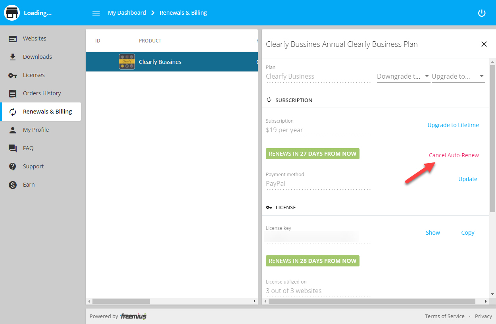Select Renewals & Billing menu item
This screenshot has height=324, width=496.
coord(41,112)
